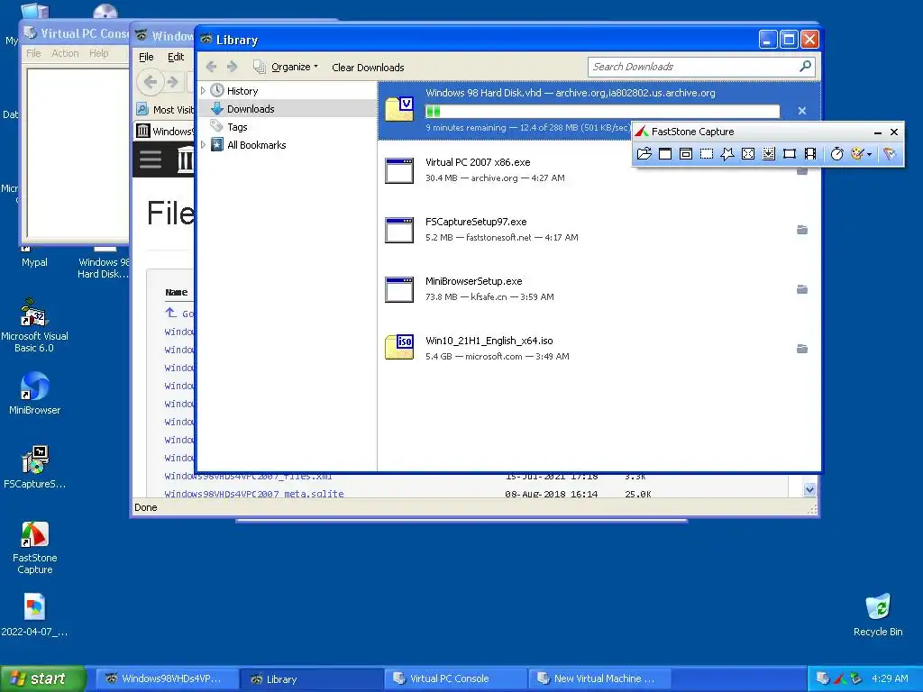Viewport: 923px width, 692px height.
Task: Open File menu in browser window
Action: click(146, 57)
